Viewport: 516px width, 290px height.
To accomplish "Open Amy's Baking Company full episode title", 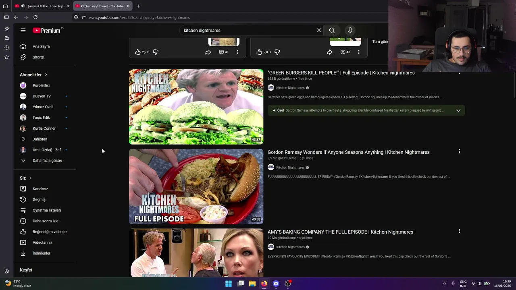I will pyautogui.click(x=340, y=232).
